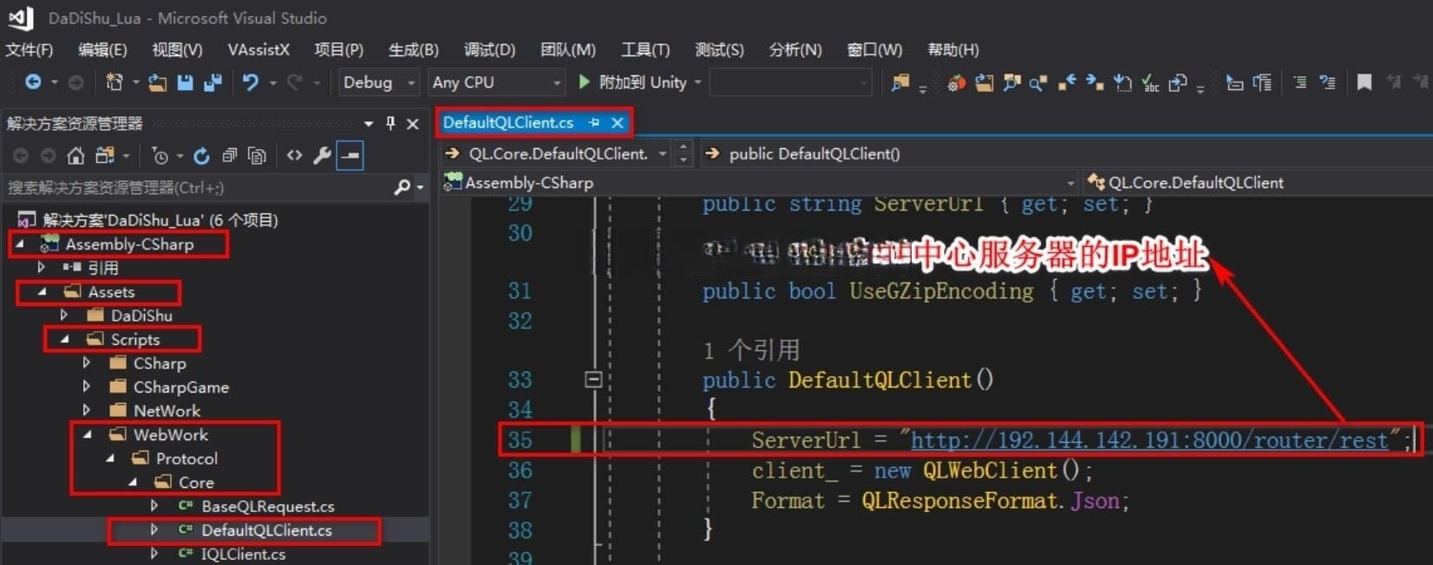Click the Solution Explorer home icon

coord(76,156)
